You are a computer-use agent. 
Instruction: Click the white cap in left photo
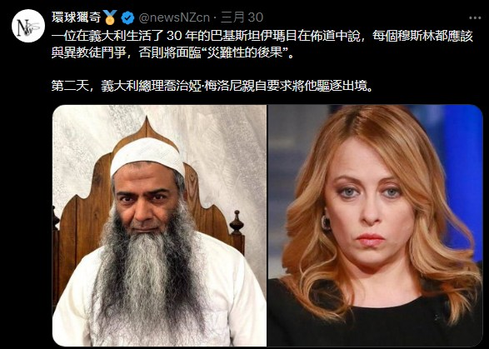pyautogui.click(x=147, y=155)
